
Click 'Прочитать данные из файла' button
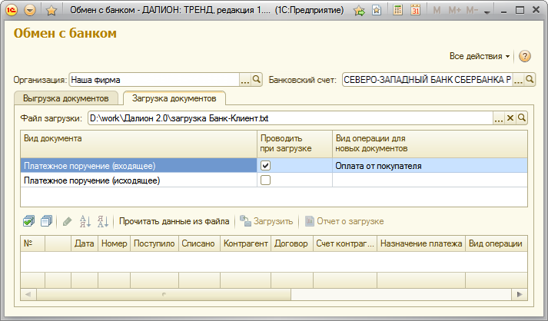174,221
